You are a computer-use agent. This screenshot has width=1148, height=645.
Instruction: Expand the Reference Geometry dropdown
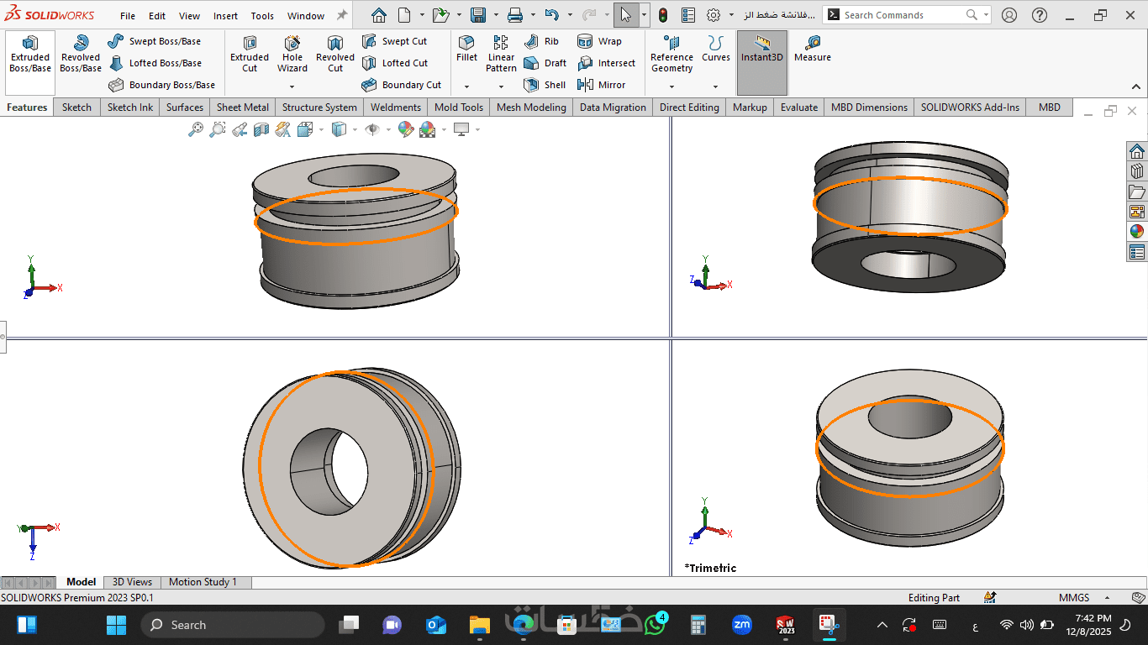(x=671, y=87)
